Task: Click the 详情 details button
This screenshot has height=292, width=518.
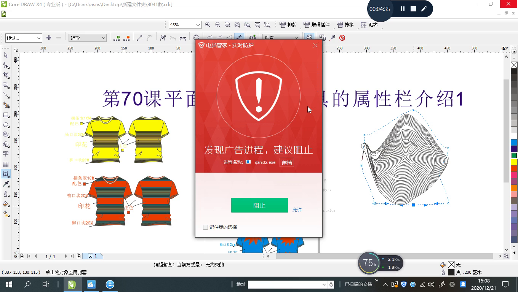Action: pyautogui.click(x=287, y=163)
